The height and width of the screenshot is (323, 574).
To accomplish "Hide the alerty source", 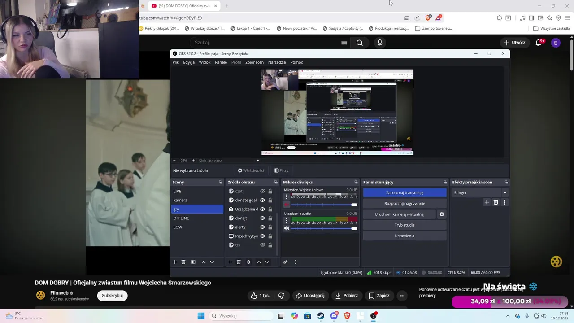I will (262, 227).
